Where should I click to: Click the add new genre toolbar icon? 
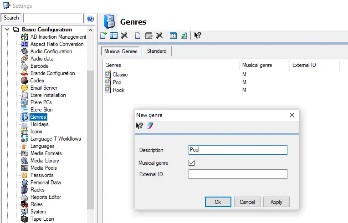[x=103, y=35]
